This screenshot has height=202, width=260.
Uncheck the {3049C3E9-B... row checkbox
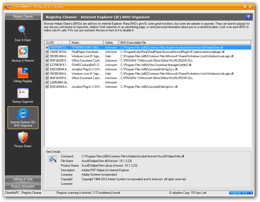[x=47, y=52]
